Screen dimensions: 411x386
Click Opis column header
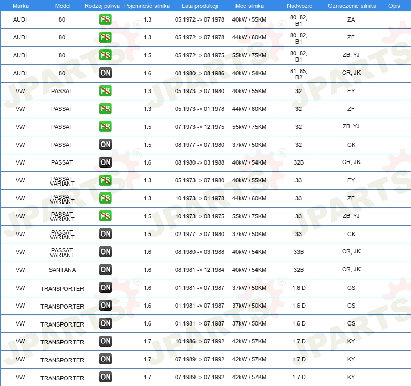394,6
